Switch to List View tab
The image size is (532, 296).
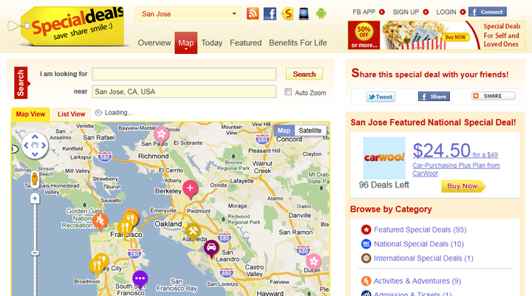tap(71, 114)
